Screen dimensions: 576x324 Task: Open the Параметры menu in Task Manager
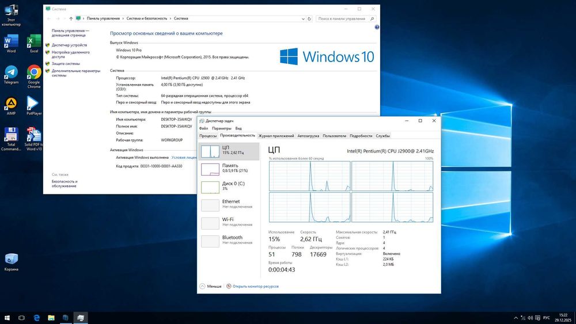coord(222,128)
